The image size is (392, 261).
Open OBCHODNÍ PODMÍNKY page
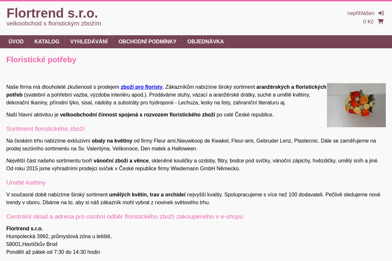(x=147, y=42)
